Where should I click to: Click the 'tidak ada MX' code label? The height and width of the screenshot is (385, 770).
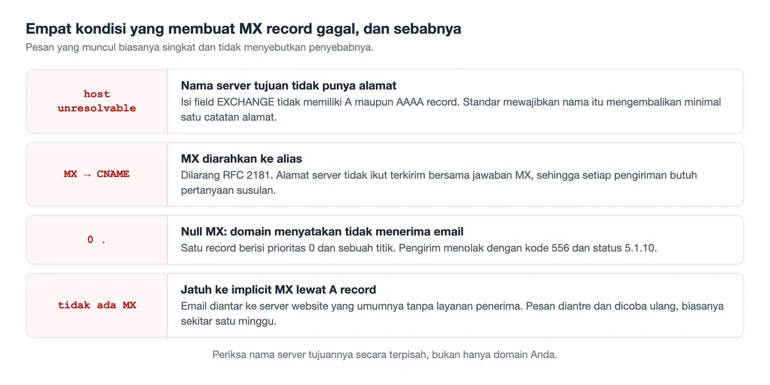97,305
